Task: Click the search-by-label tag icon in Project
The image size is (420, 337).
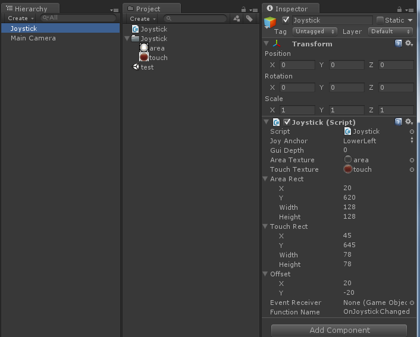Action: (249, 18)
